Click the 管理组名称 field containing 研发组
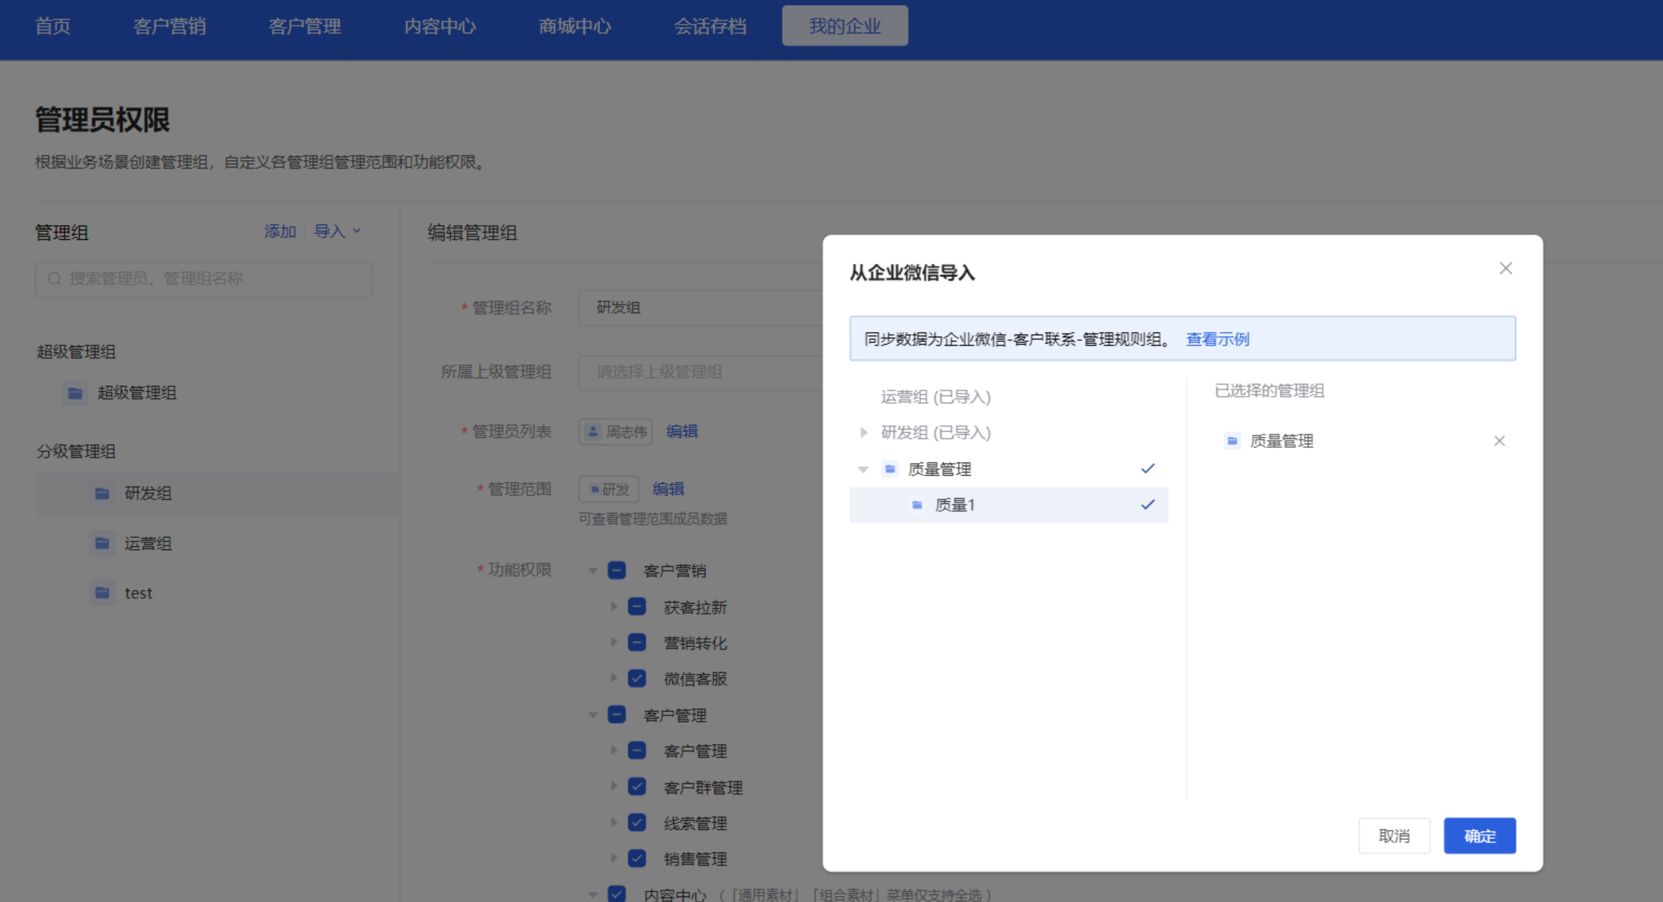The height and width of the screenshot is (902, 1663). 700,308
